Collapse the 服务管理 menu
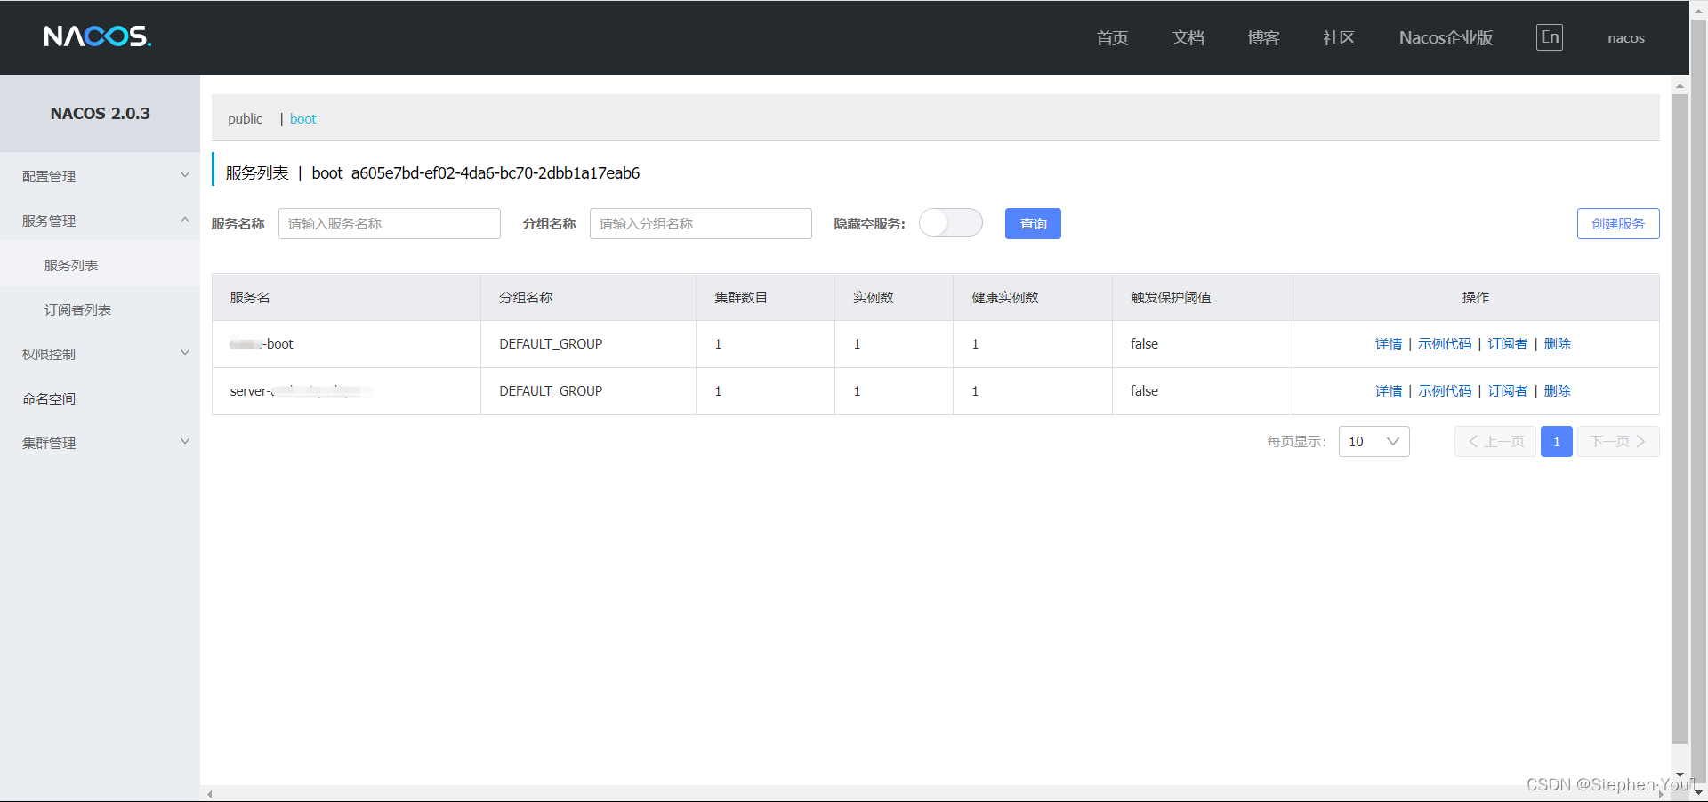Viewport: 1708px width, 802px height. 100,221
